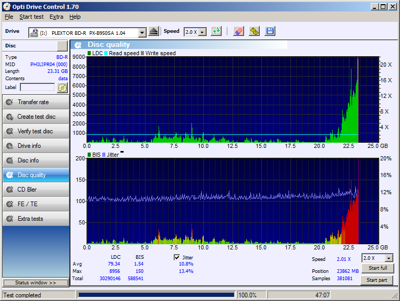Screen dimensions: 400x301
Task: Click the window resize grip in the corner
Action: [395, 296]
